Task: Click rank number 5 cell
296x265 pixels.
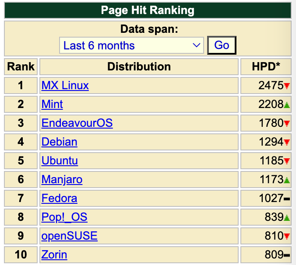Action: [x=21, y=160]
